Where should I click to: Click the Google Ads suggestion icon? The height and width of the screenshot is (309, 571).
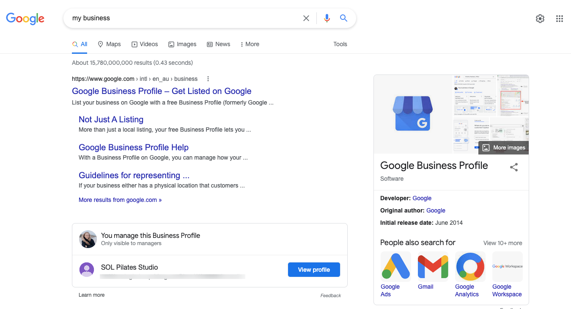pyautogui.click(x=395, y=267)
